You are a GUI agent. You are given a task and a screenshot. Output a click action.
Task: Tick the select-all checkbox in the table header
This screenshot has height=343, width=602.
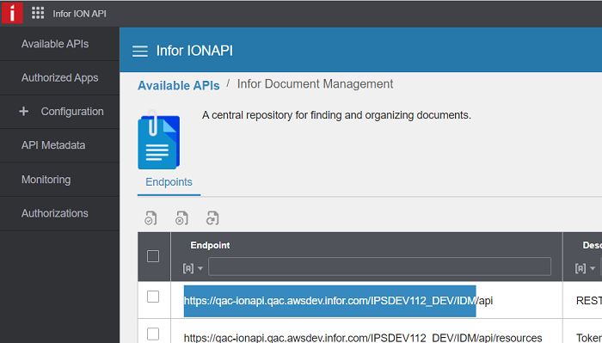153,256
